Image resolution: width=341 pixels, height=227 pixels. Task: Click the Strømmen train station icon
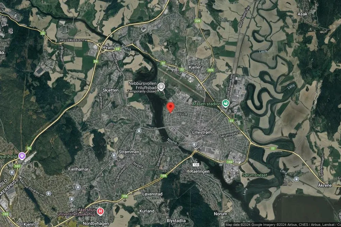pyautogui.click(x=114, y=155)
